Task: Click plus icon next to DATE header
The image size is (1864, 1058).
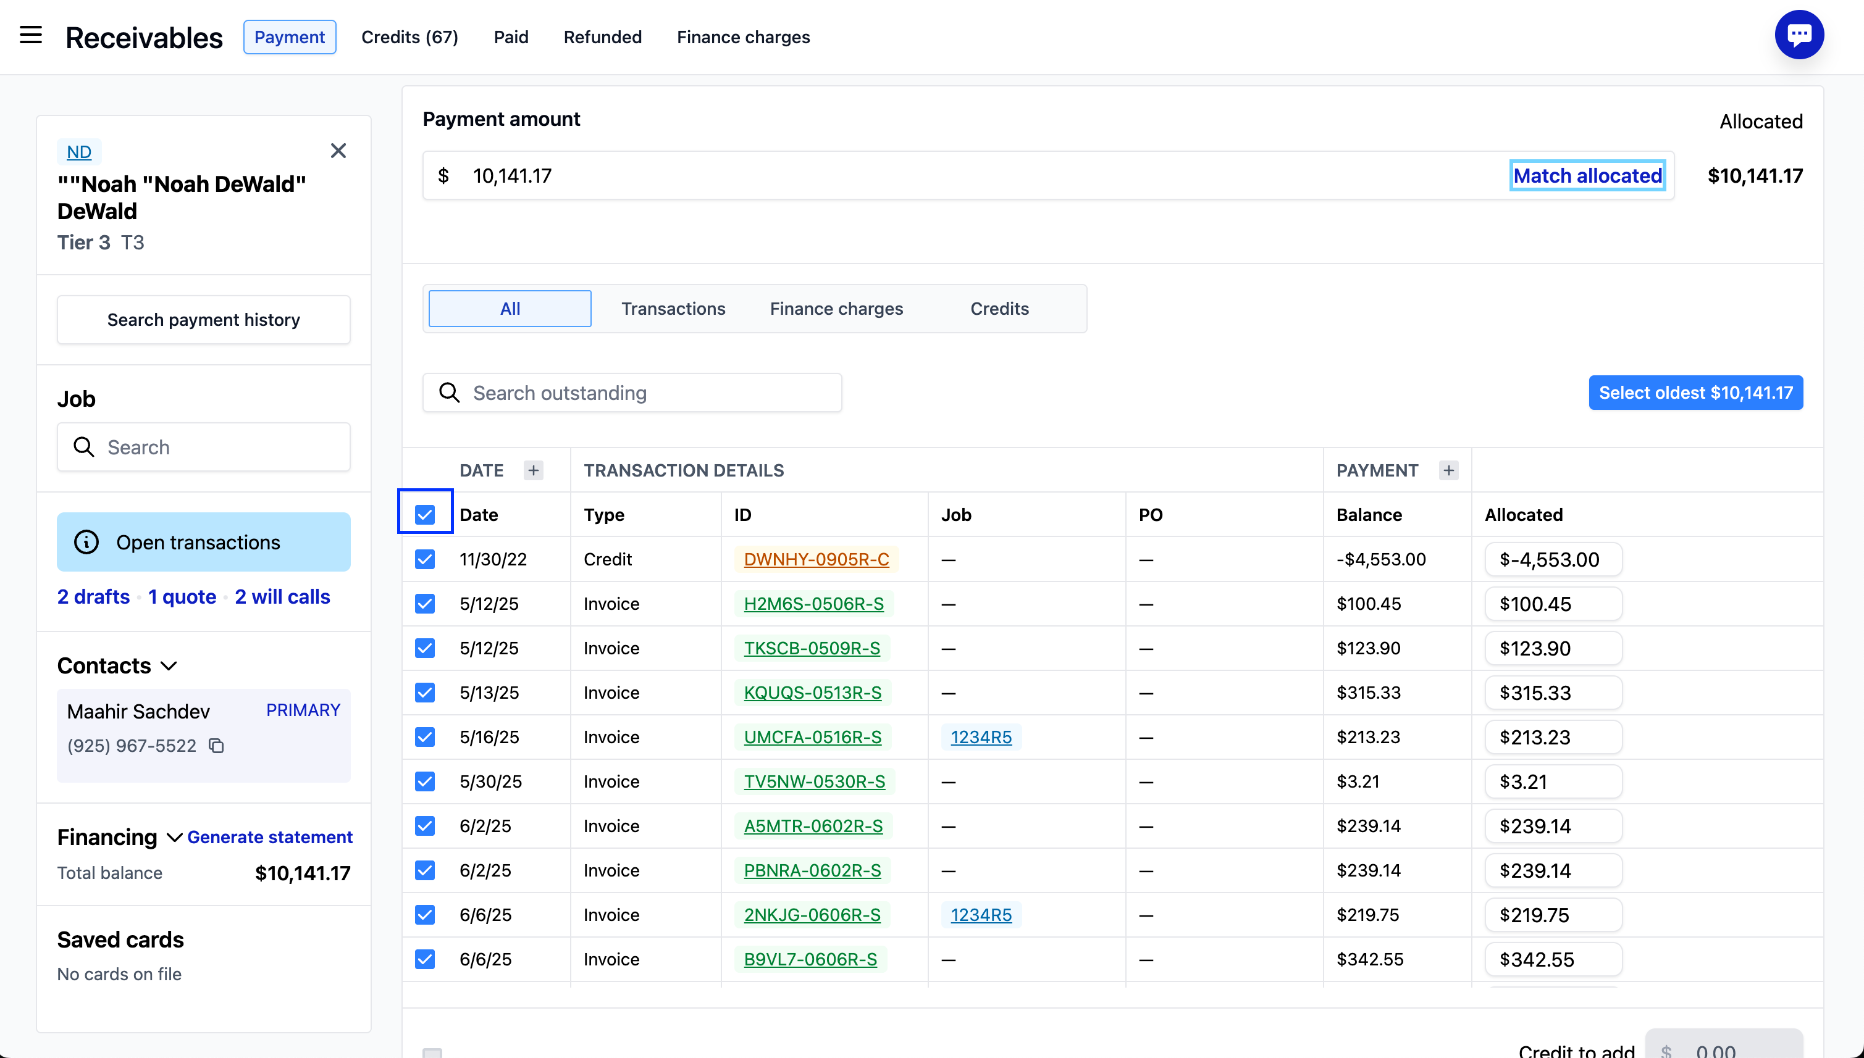Action: coord(534,470)
